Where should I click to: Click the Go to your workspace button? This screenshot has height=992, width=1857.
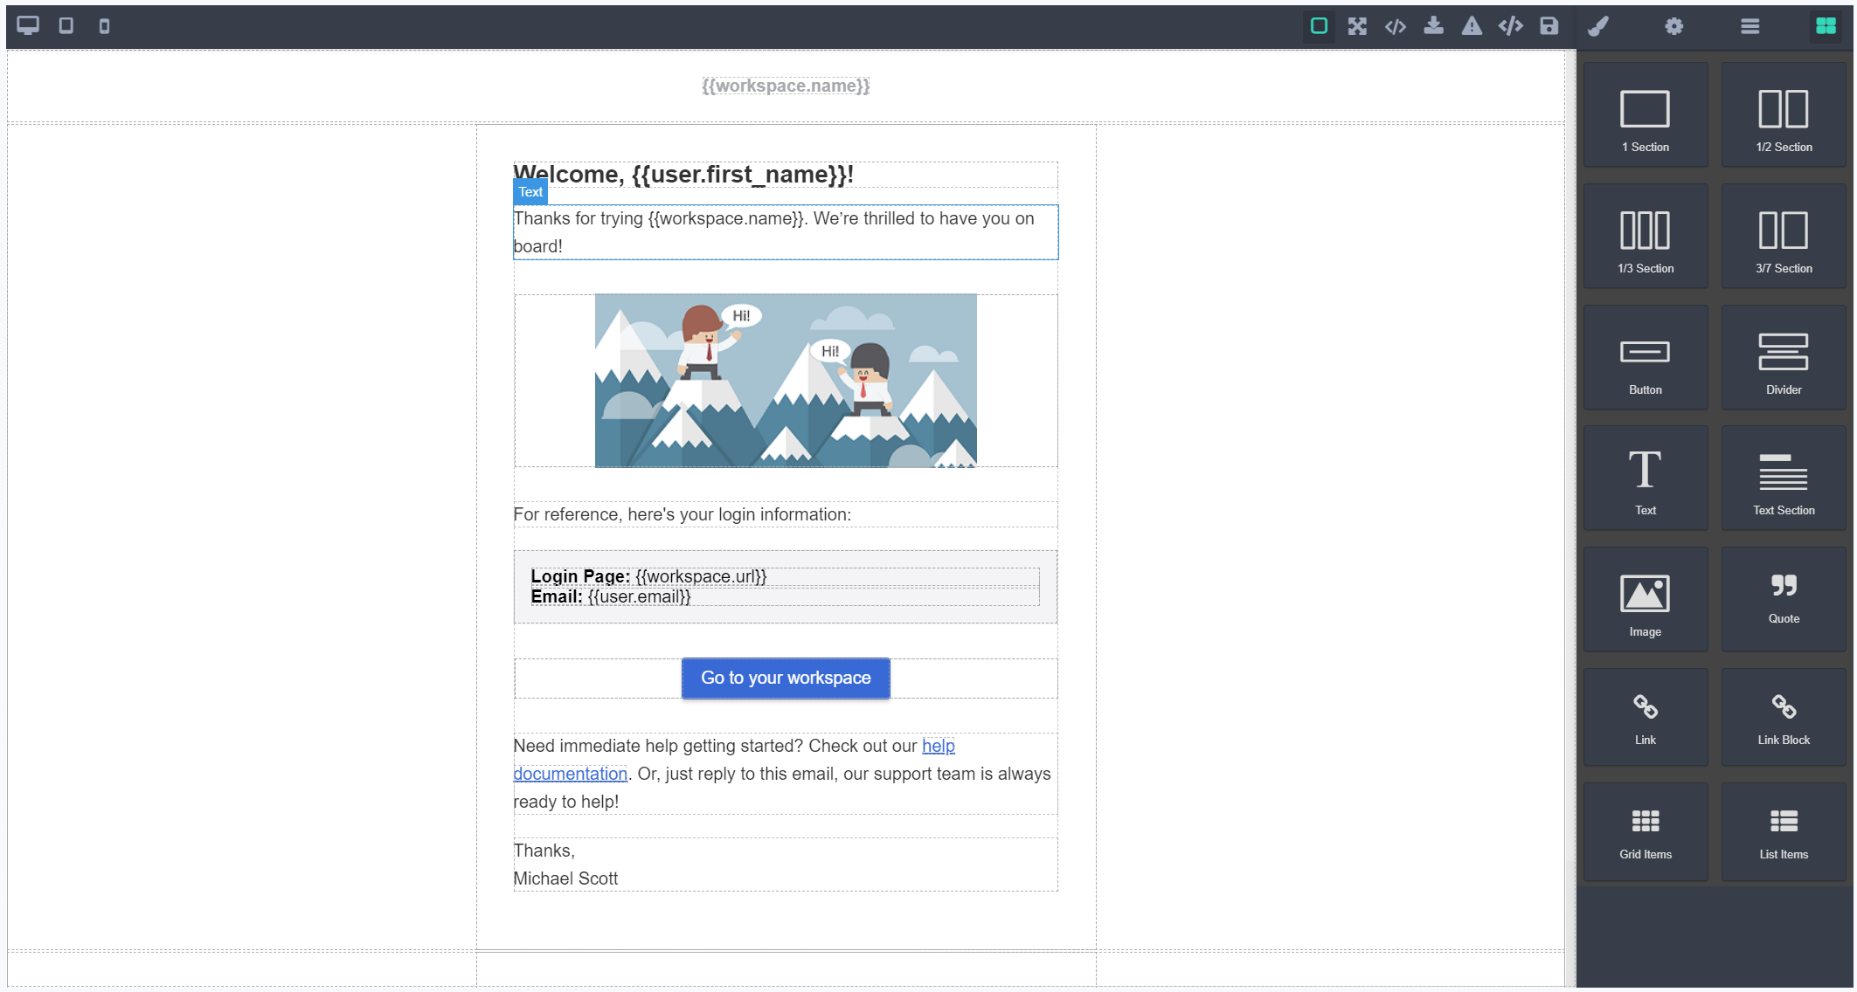point(786,679)
